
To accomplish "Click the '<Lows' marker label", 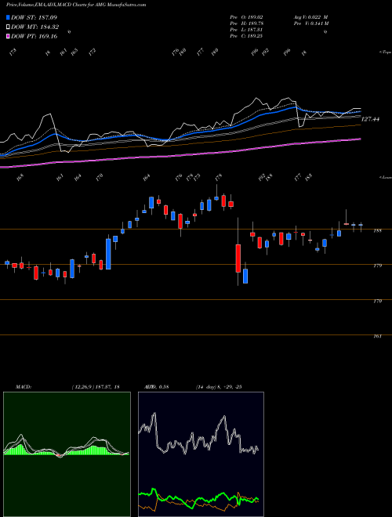I will [x=385, y=177].
